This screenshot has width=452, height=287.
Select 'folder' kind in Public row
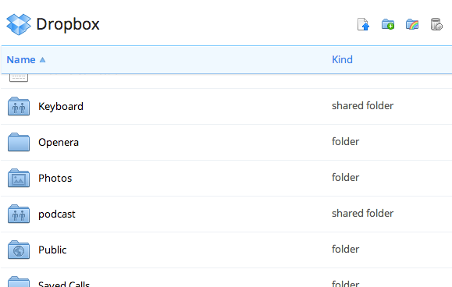[x=345, y=249]
